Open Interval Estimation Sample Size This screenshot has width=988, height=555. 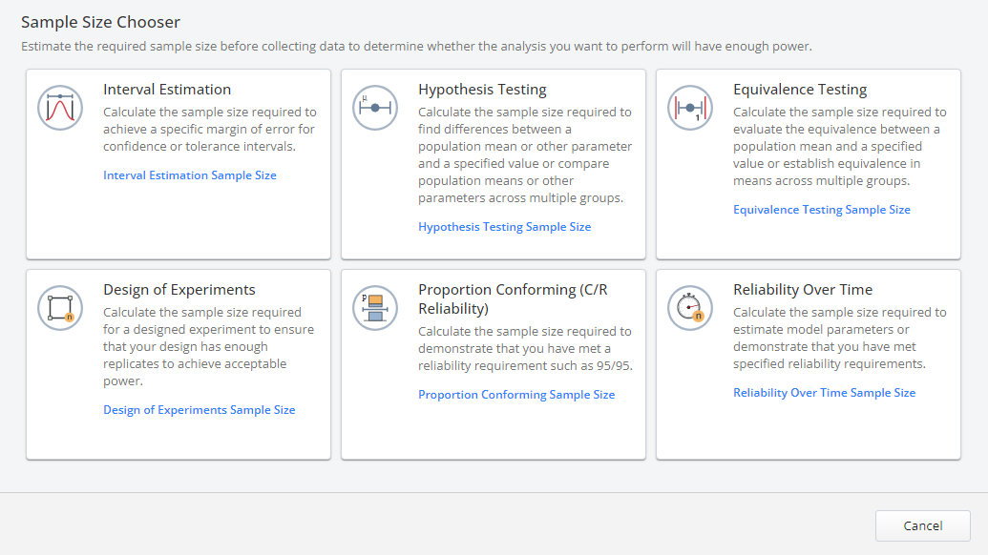pos(189,175)
